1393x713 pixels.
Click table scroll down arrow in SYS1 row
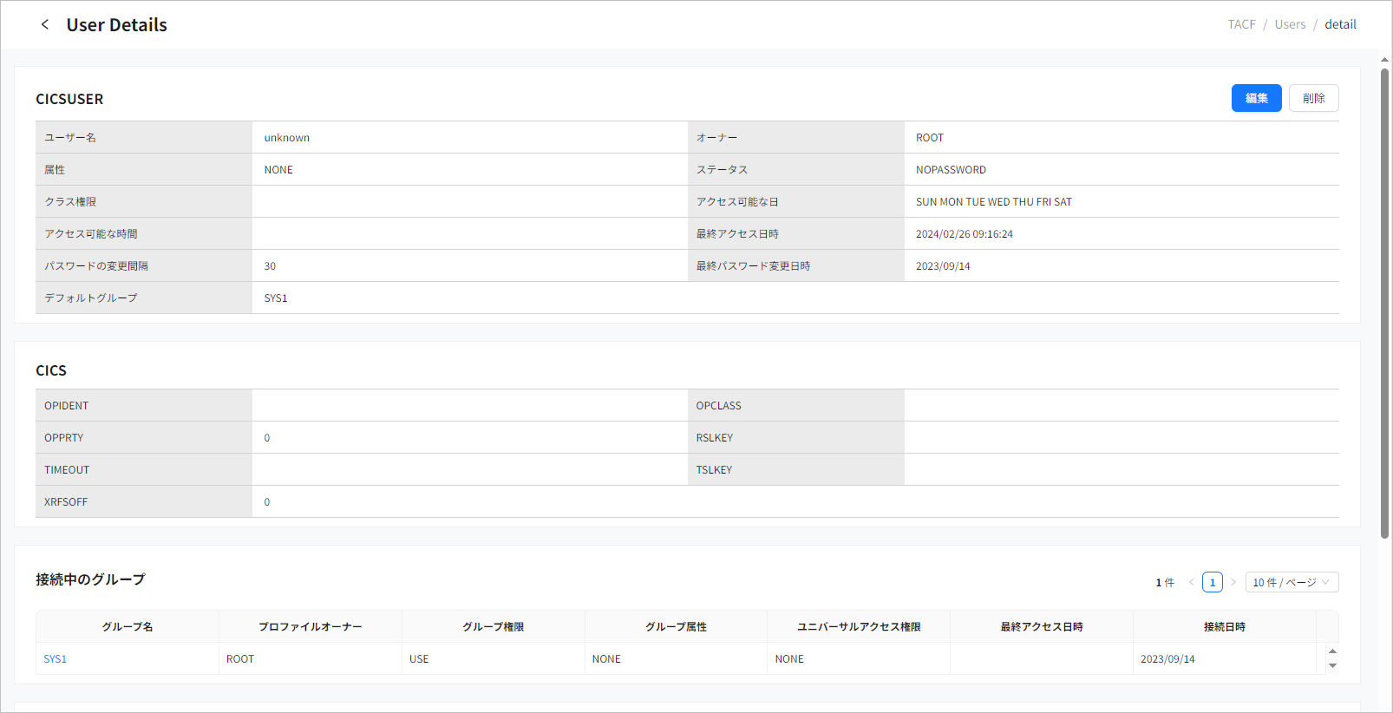pyautogui.click(x=1332, y=666)
